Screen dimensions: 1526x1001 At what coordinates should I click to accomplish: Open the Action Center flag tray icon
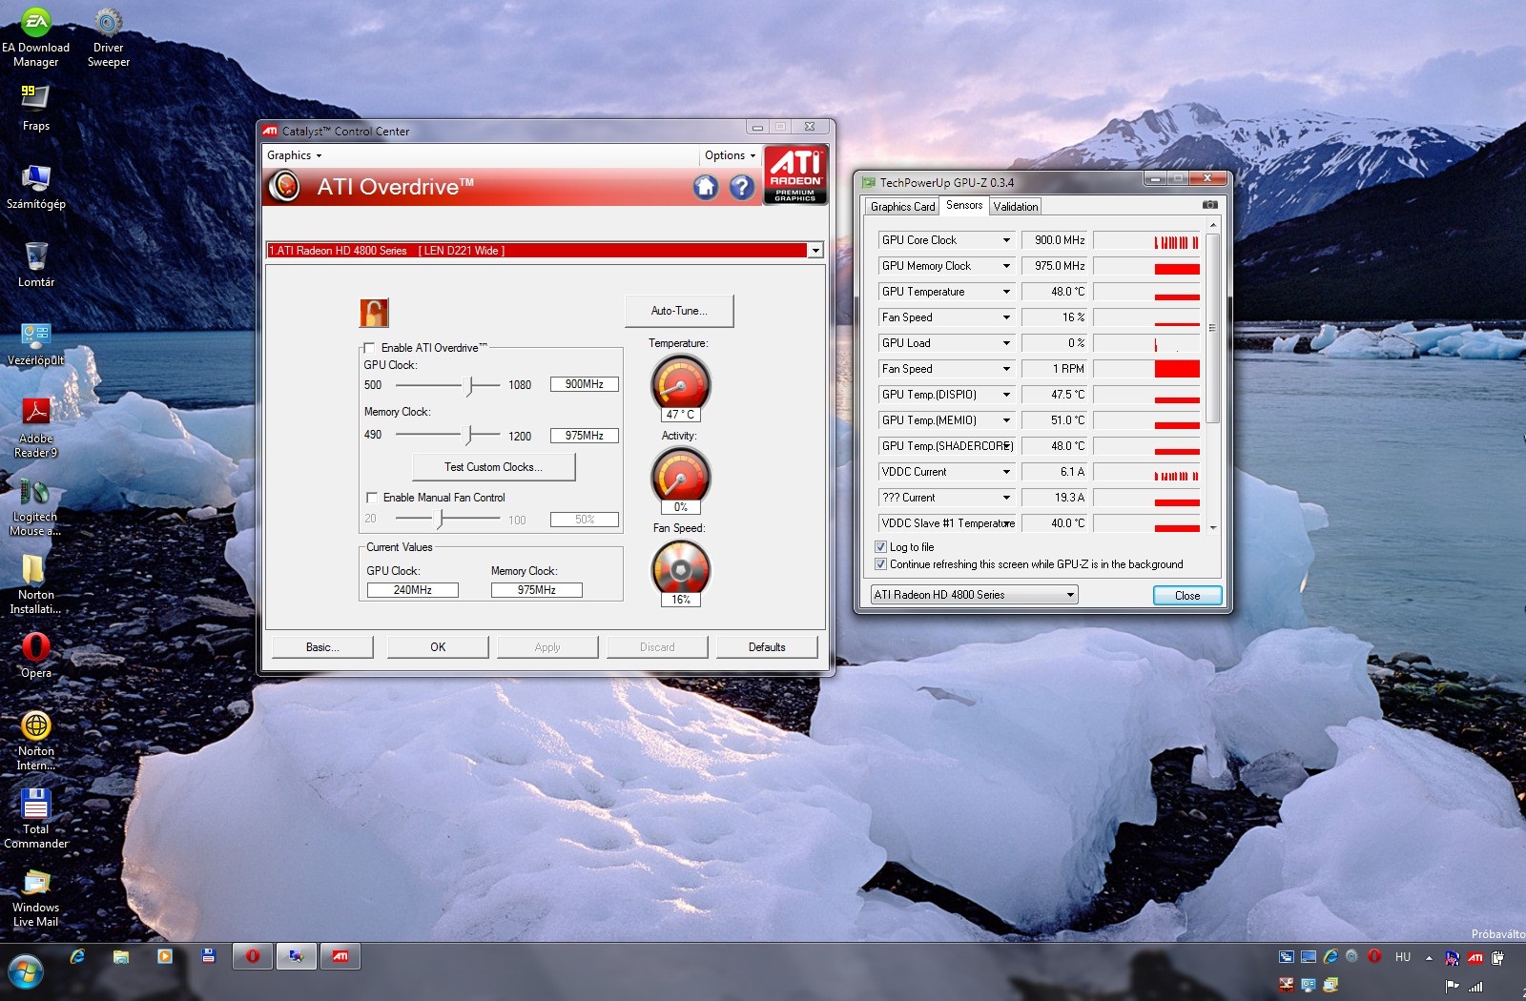(1453, 985)
